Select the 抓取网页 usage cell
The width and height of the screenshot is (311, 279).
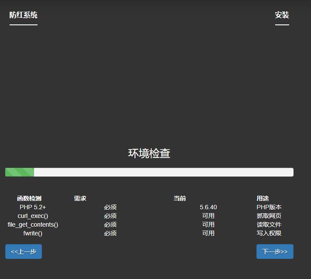[x=269, y=216]
